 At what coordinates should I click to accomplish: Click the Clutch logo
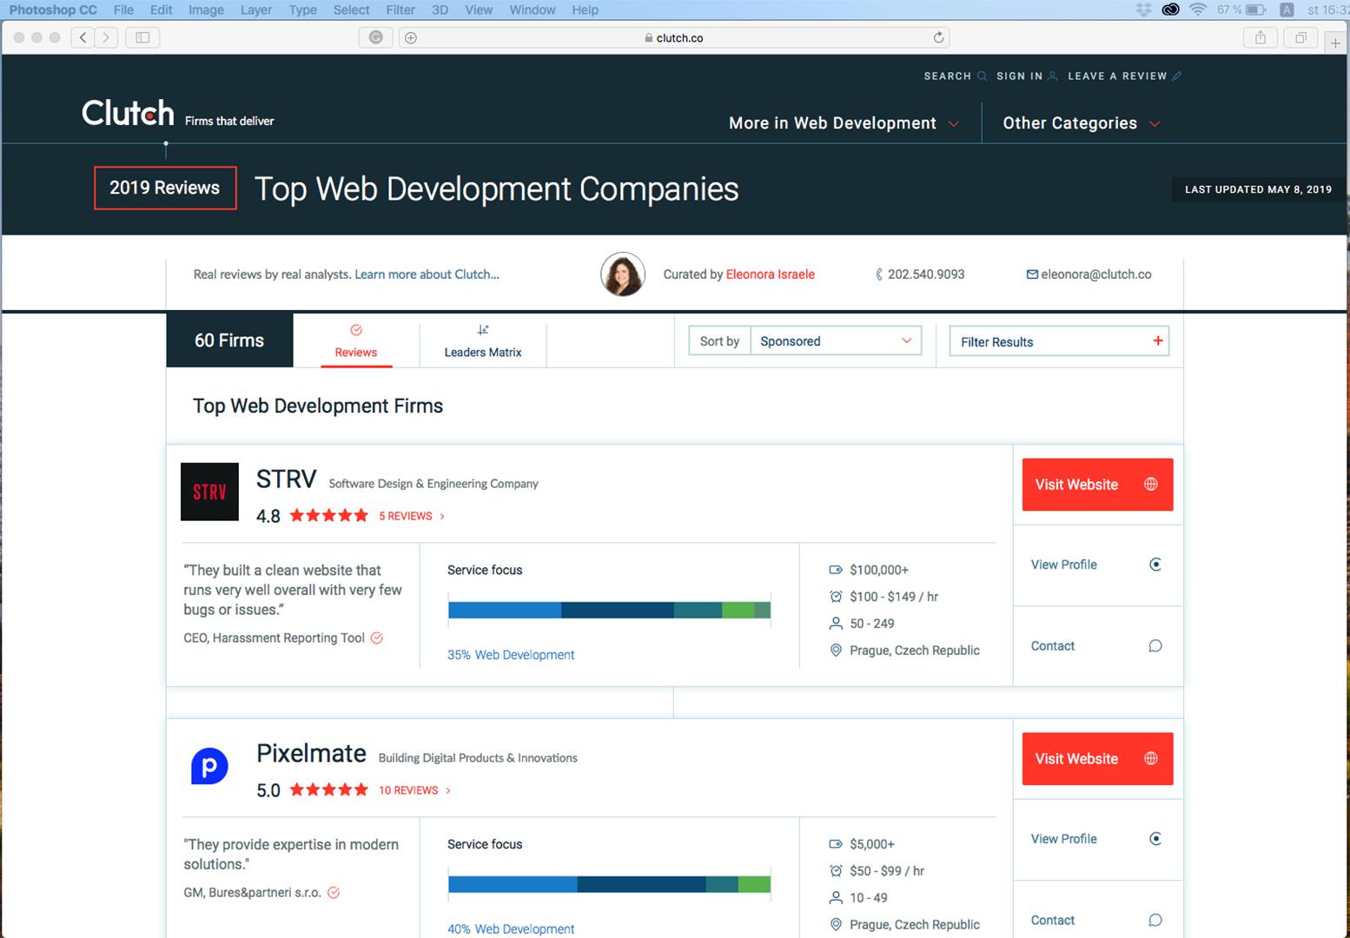[x=128, y=113]
